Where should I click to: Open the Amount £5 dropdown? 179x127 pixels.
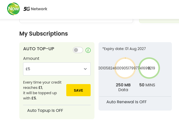tap(57, 69)
